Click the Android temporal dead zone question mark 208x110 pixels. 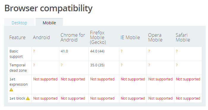(34, 65)
